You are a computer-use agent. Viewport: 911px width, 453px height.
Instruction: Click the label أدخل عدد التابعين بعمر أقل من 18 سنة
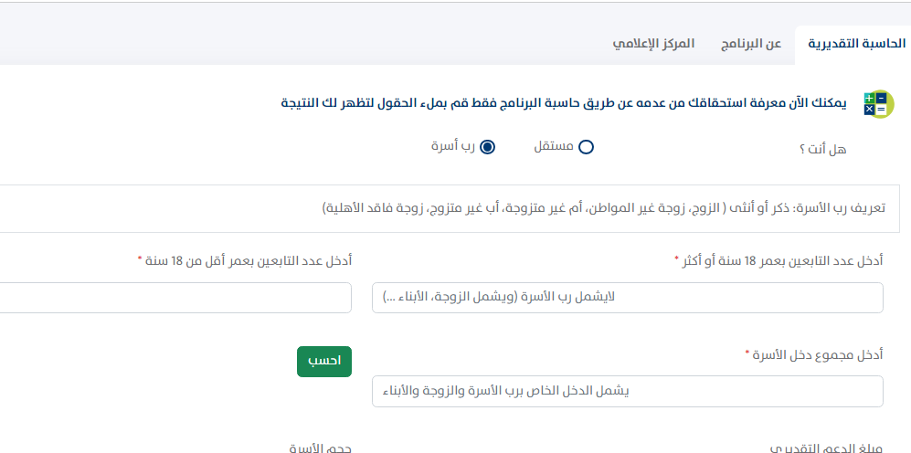[249, 261]
